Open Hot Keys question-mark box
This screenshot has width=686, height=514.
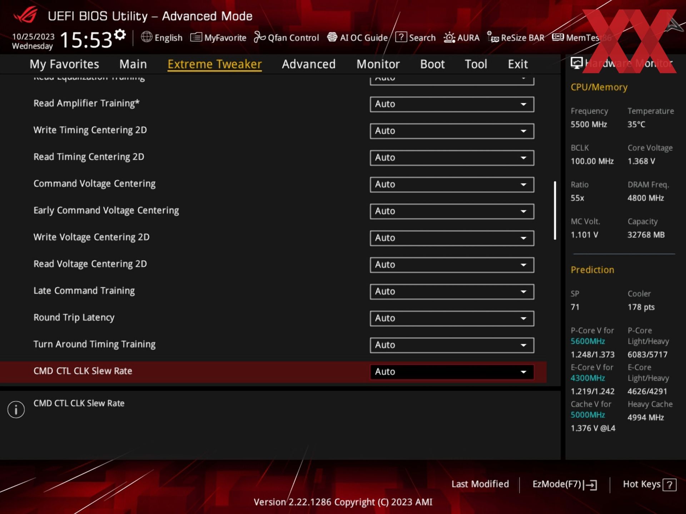point(670,485)
